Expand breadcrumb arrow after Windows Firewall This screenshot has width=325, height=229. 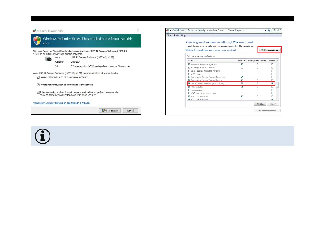point(226,30)
